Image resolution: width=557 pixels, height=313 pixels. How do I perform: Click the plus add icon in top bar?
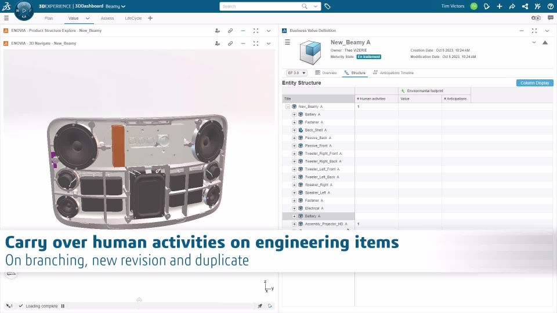click(x=499, y=6)
